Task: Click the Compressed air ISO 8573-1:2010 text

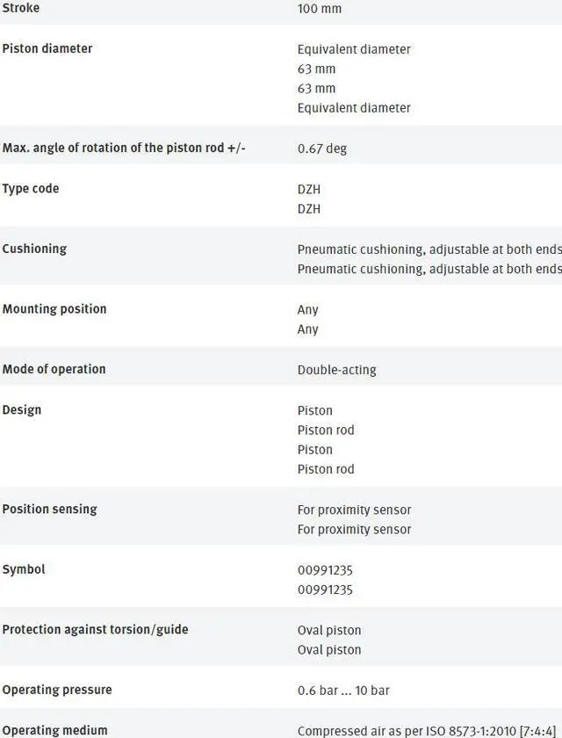Action: (x=429, y=730)
